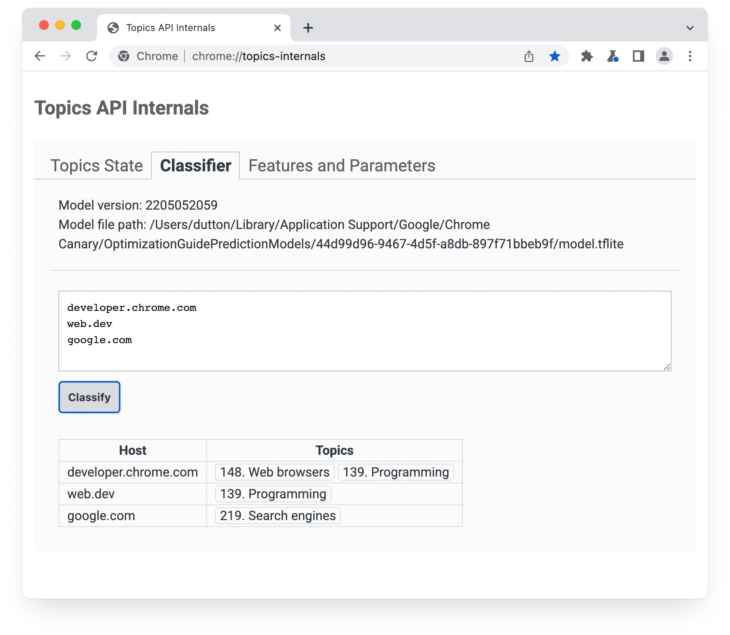The image size is (730, 635).
Task: Select the 139. Programming chip for web.dev
Action: 272,493
